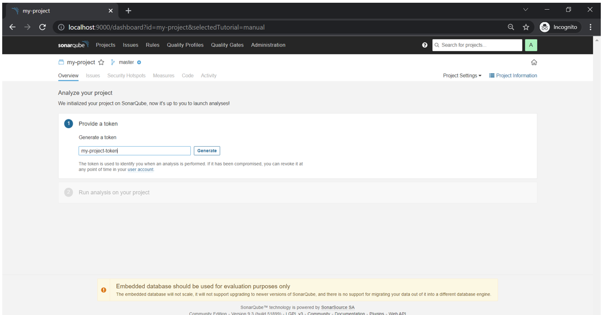The width and height of the screenshot is (603, 315).
Task: Click the master branch label
Action: pyautogui.click(x=126, y=62)
